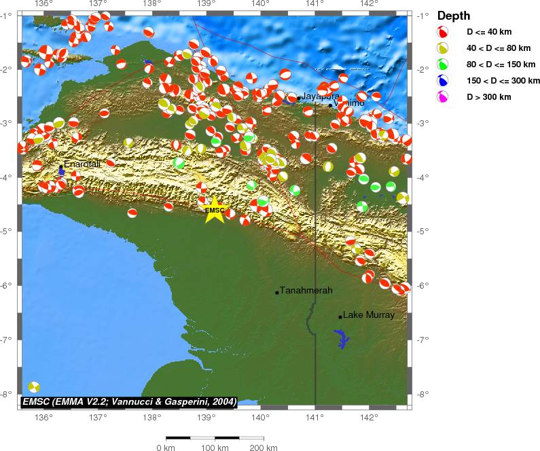
Task: Click the Tanahmerah city dot marker
Action: coord(277,292)
